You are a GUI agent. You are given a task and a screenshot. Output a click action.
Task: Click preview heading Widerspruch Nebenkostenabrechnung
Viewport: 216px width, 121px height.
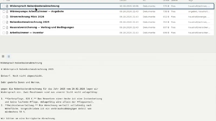pos(21,63)
